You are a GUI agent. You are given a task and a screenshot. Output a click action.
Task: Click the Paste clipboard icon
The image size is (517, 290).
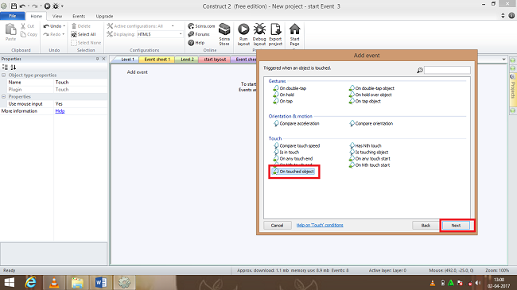click(x=10, y=30)
